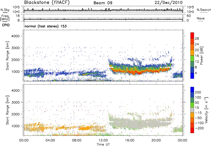Click the blue bottom of power colorbar
This screenshot has height=146, width=211.
pos(192,76)
